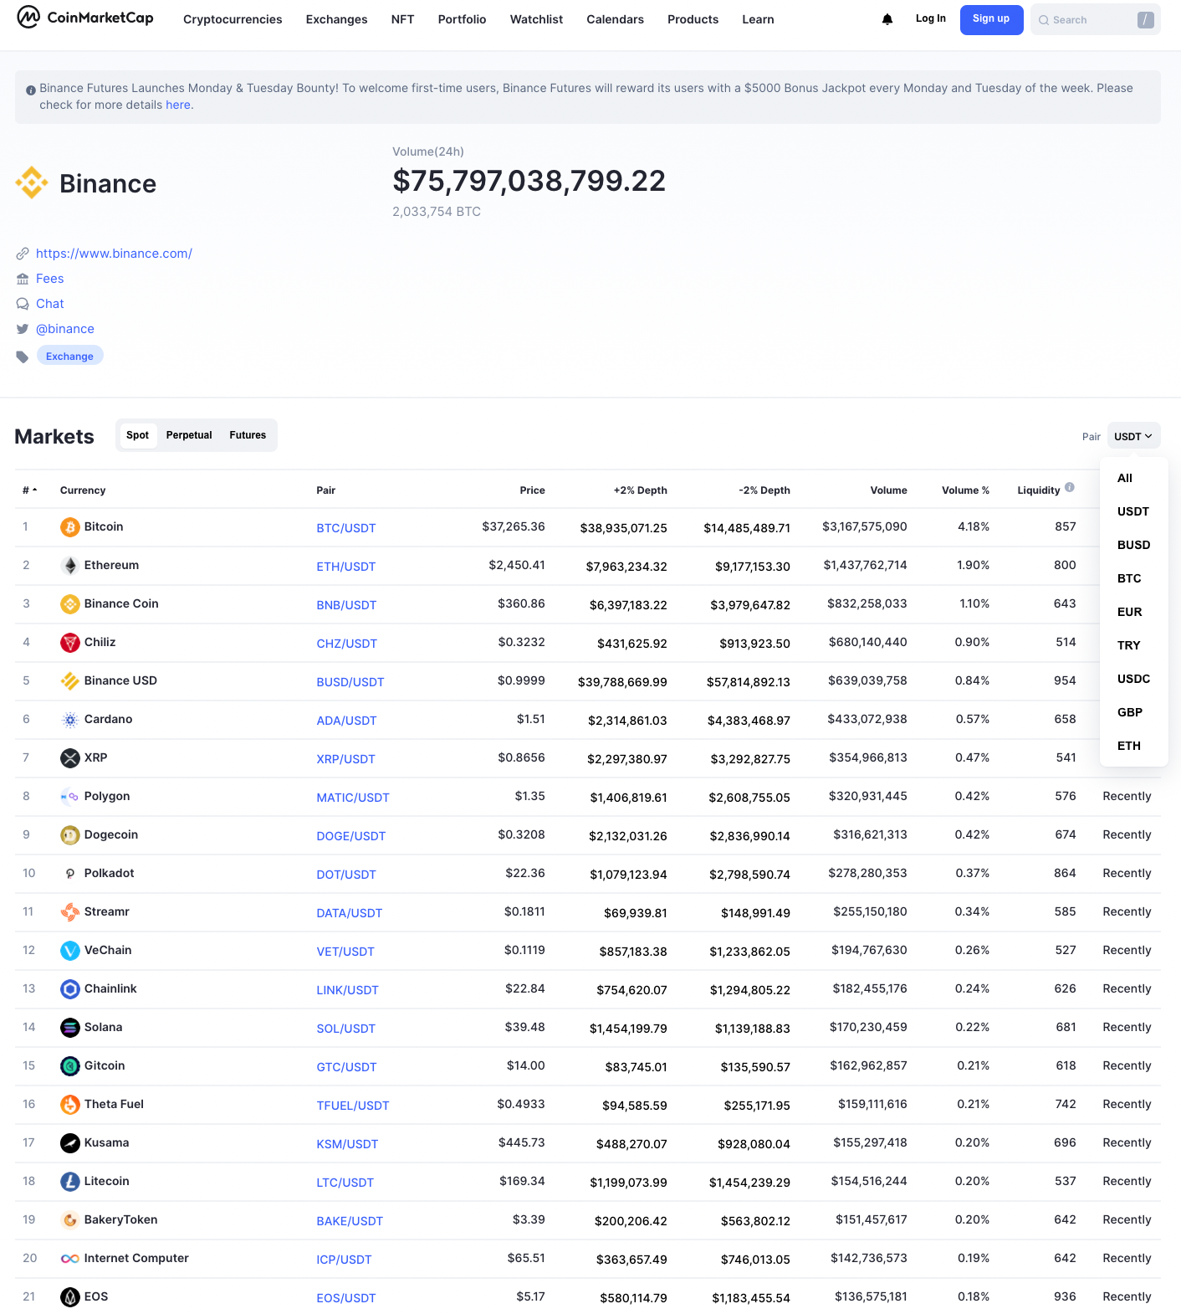Viewport: 1181px width, 1314px height.
Task: Open the Learn menu
Action: click(758, 19)
